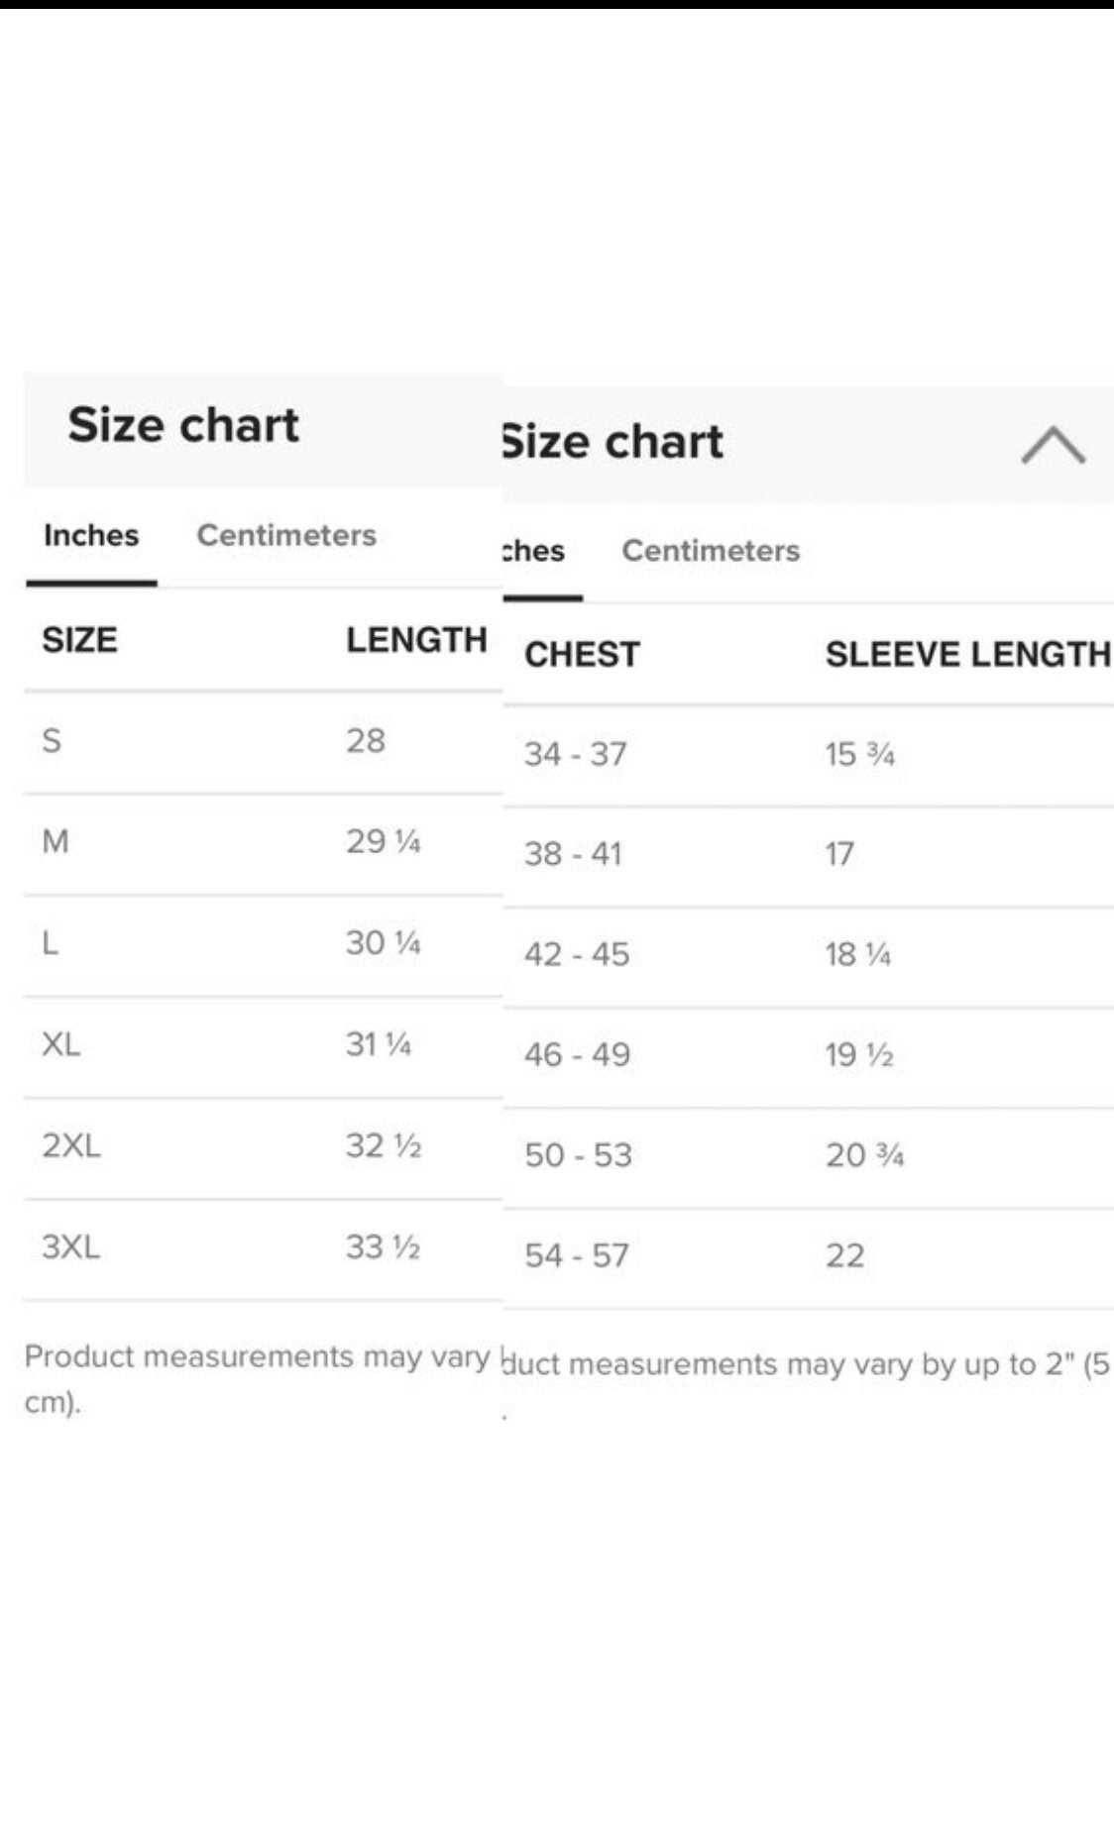Click the SIZE column header
Viewport: 1114px width, 1839px height.
pyautogui.click(x=79, y=640)
